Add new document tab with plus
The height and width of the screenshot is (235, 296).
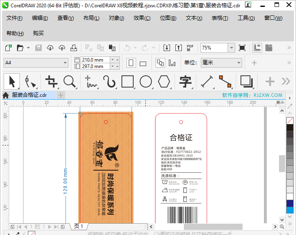coord(61,95)
